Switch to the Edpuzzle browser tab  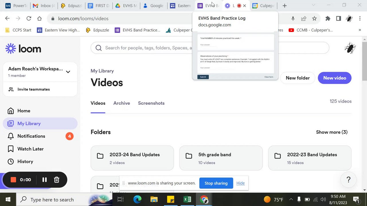point(71,5)
